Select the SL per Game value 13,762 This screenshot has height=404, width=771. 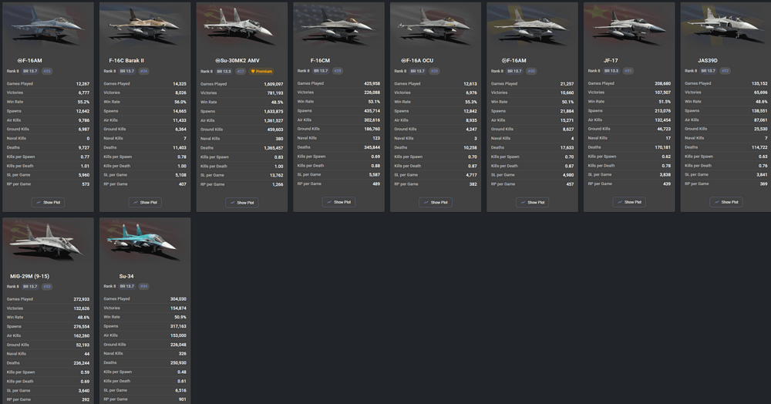276,175
